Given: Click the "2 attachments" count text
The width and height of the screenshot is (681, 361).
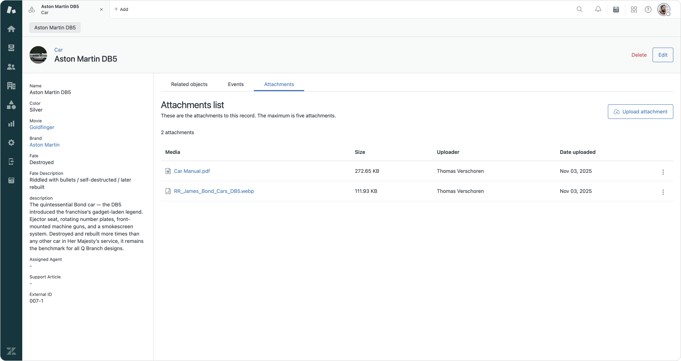Looking at the screenshot, I should point(177,132).
